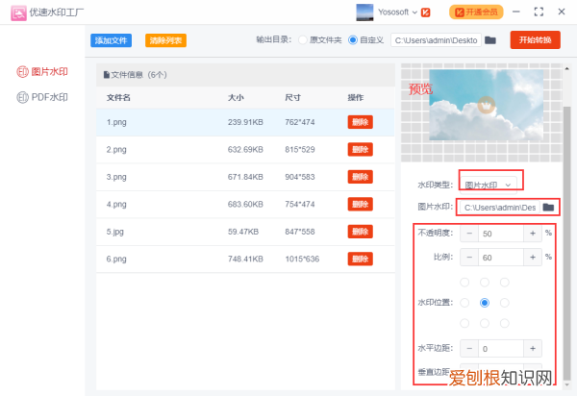Image resolution: width=577 pixels, height=396 pixels.
Task: Delete the 4.png file row
Action: (x=361, y=204)
